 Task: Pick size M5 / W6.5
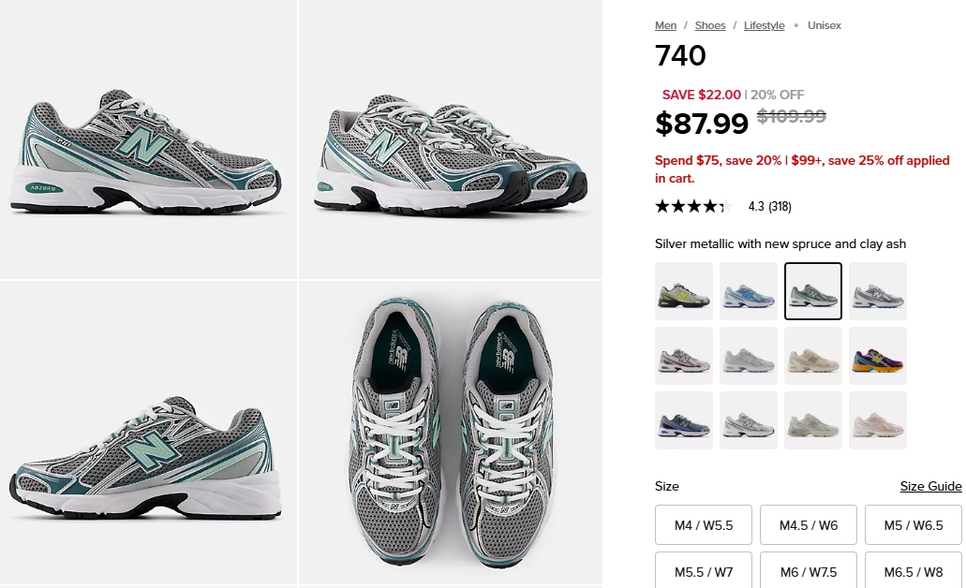click(x=914, y=525)
